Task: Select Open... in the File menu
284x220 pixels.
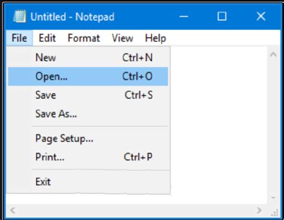Action: pyautogui.click(x=88, y=76)
